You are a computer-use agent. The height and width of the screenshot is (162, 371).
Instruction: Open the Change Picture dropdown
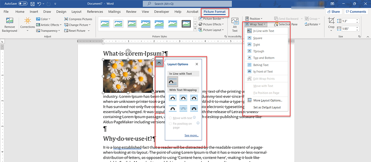click(77, 25)
